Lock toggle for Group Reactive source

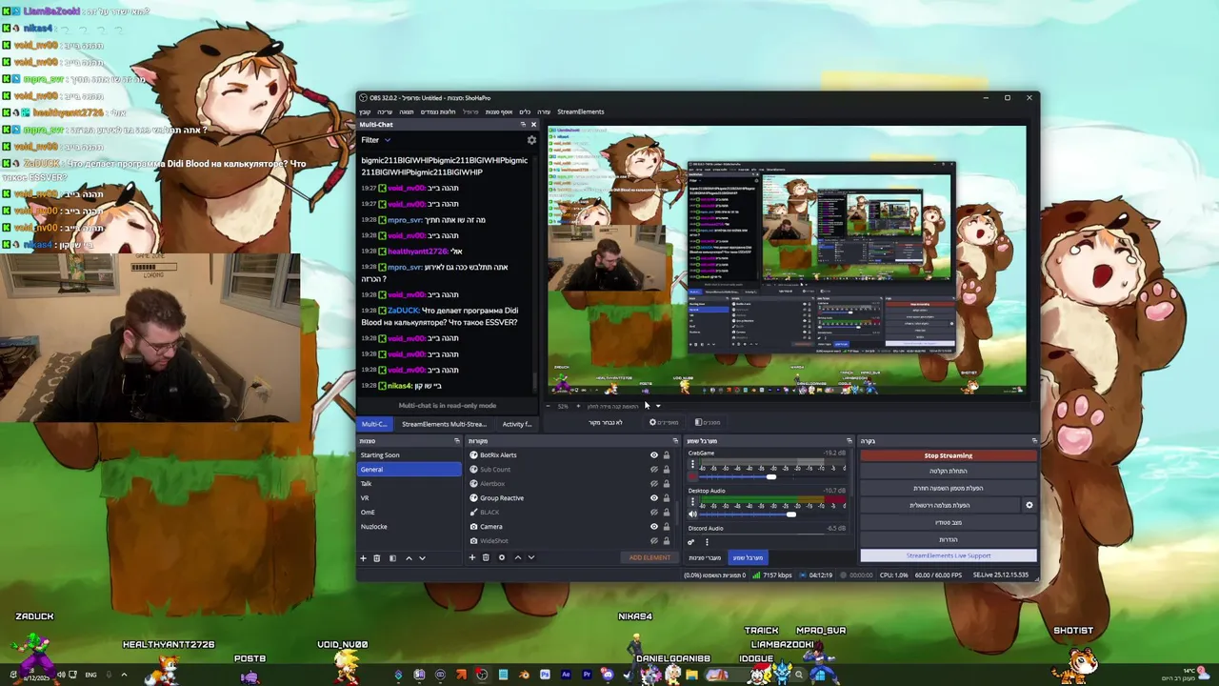(x=667, y=498)
